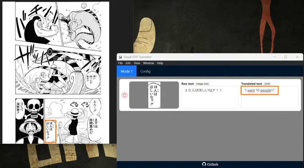Open the Edit menu
Image resolution: width=304 pixels, height=168 pixels.
(128, 63)
